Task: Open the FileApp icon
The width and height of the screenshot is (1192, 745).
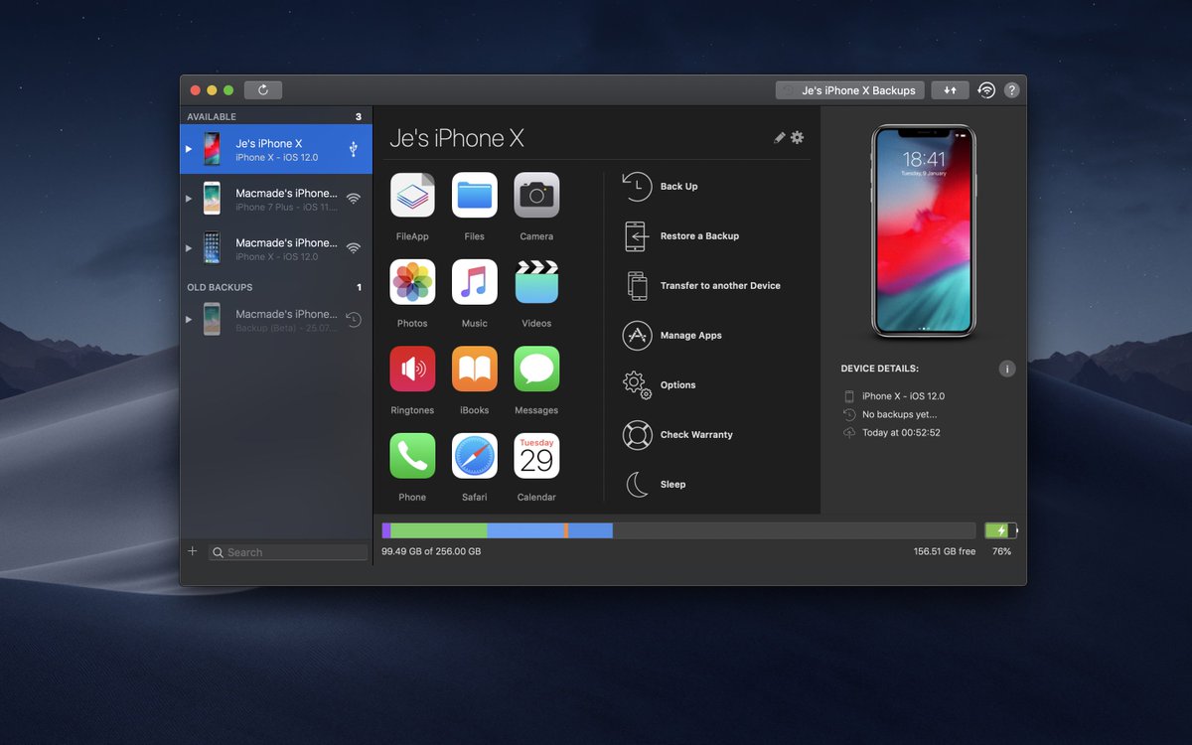Action: tap(412, 195)
